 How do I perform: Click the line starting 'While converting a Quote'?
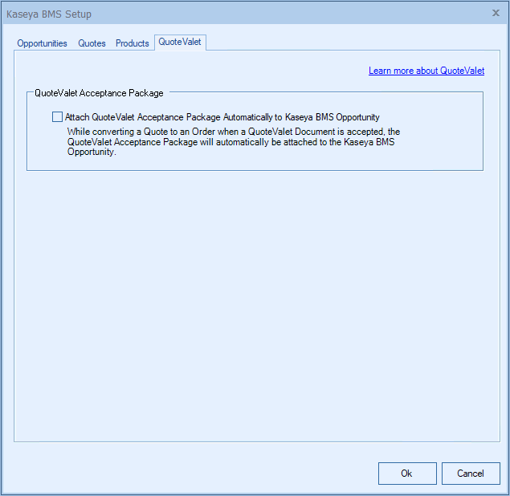point(233,131)
